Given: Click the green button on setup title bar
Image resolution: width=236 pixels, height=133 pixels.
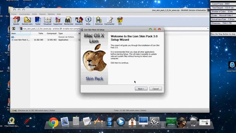Looking at the screenshot, I should point(150,30).
